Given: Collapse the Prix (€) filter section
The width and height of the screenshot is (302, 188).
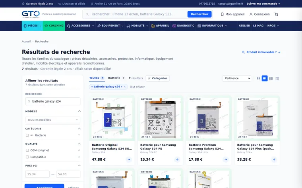Looking at the screenshot, I should (x=79, y=165).
